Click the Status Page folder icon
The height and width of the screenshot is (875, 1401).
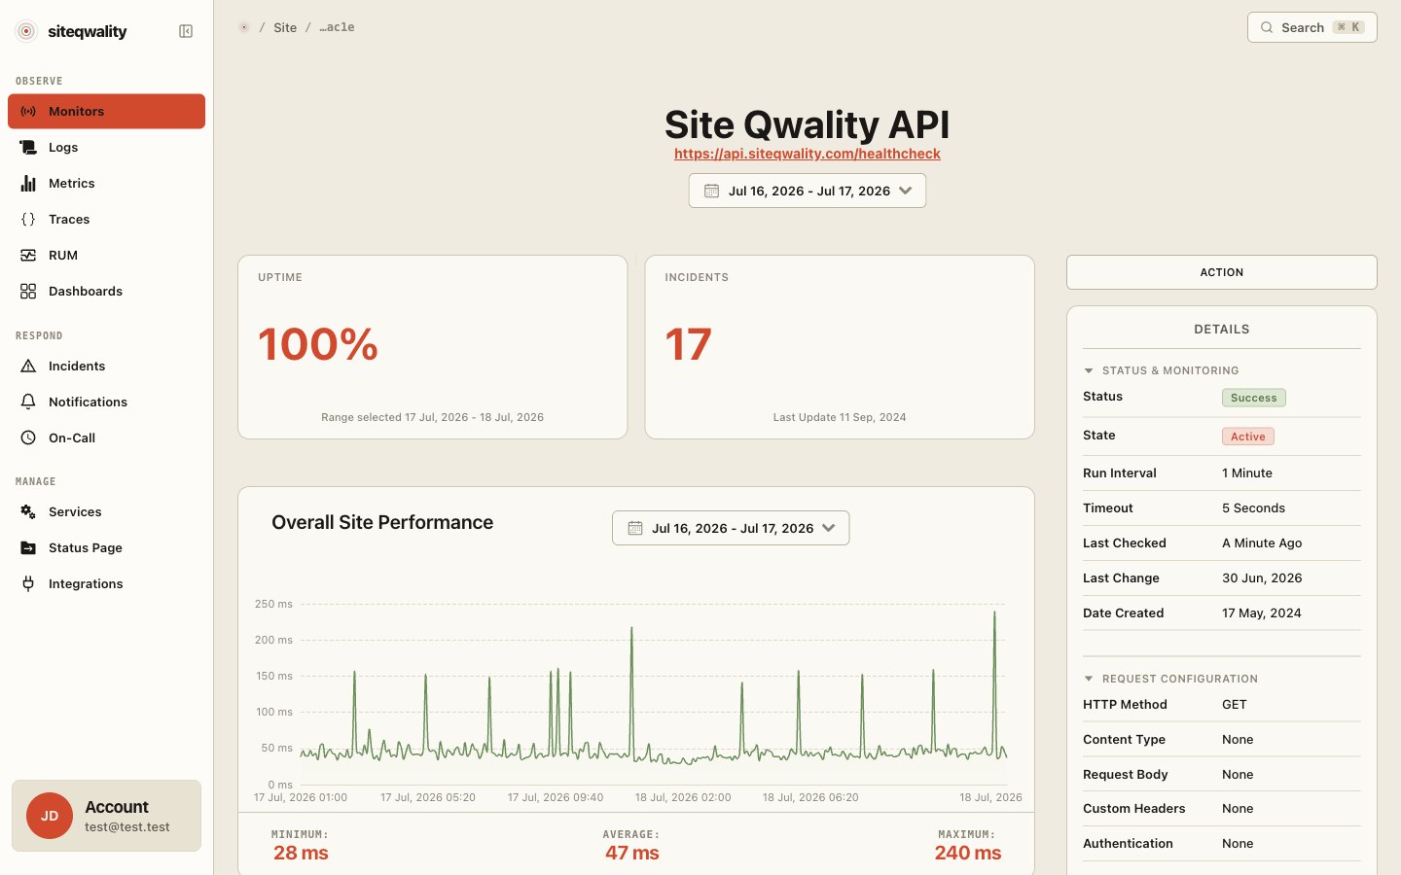[x=28, y=547]
